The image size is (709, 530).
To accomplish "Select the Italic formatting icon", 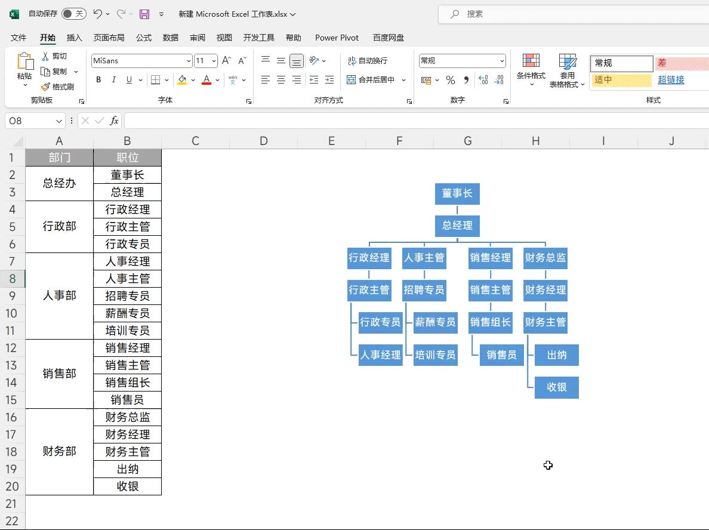I will tap(113, 79).
